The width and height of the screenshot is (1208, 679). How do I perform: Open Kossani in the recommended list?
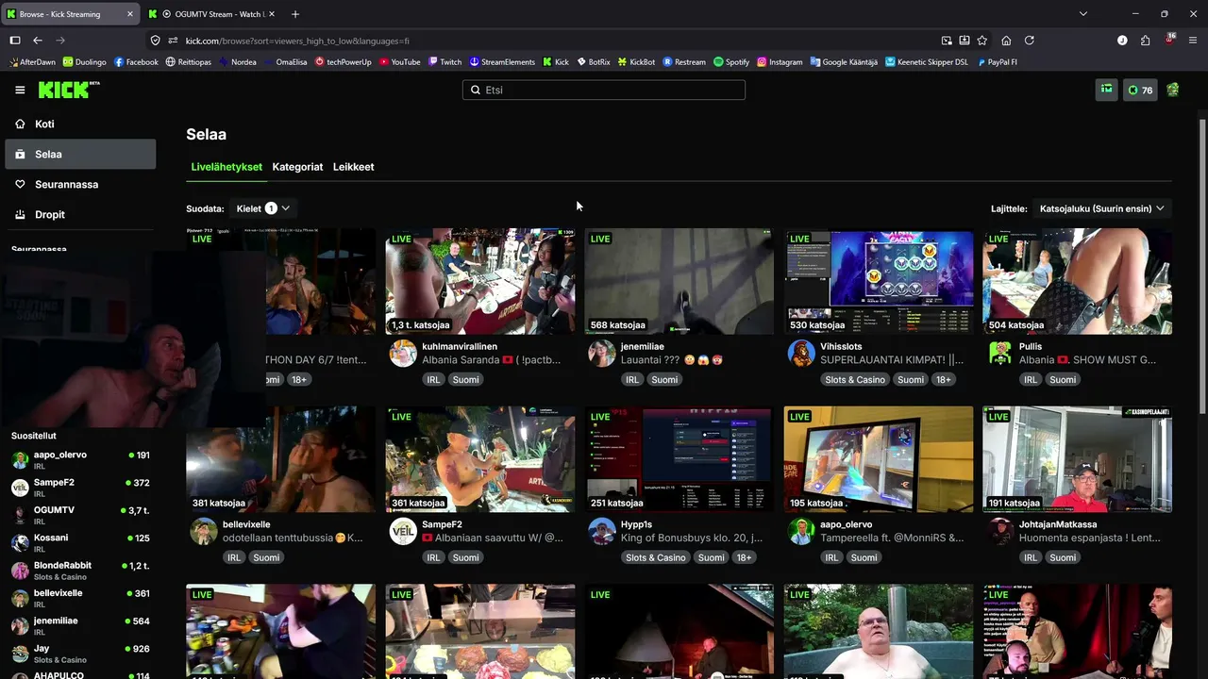point(80,542)
